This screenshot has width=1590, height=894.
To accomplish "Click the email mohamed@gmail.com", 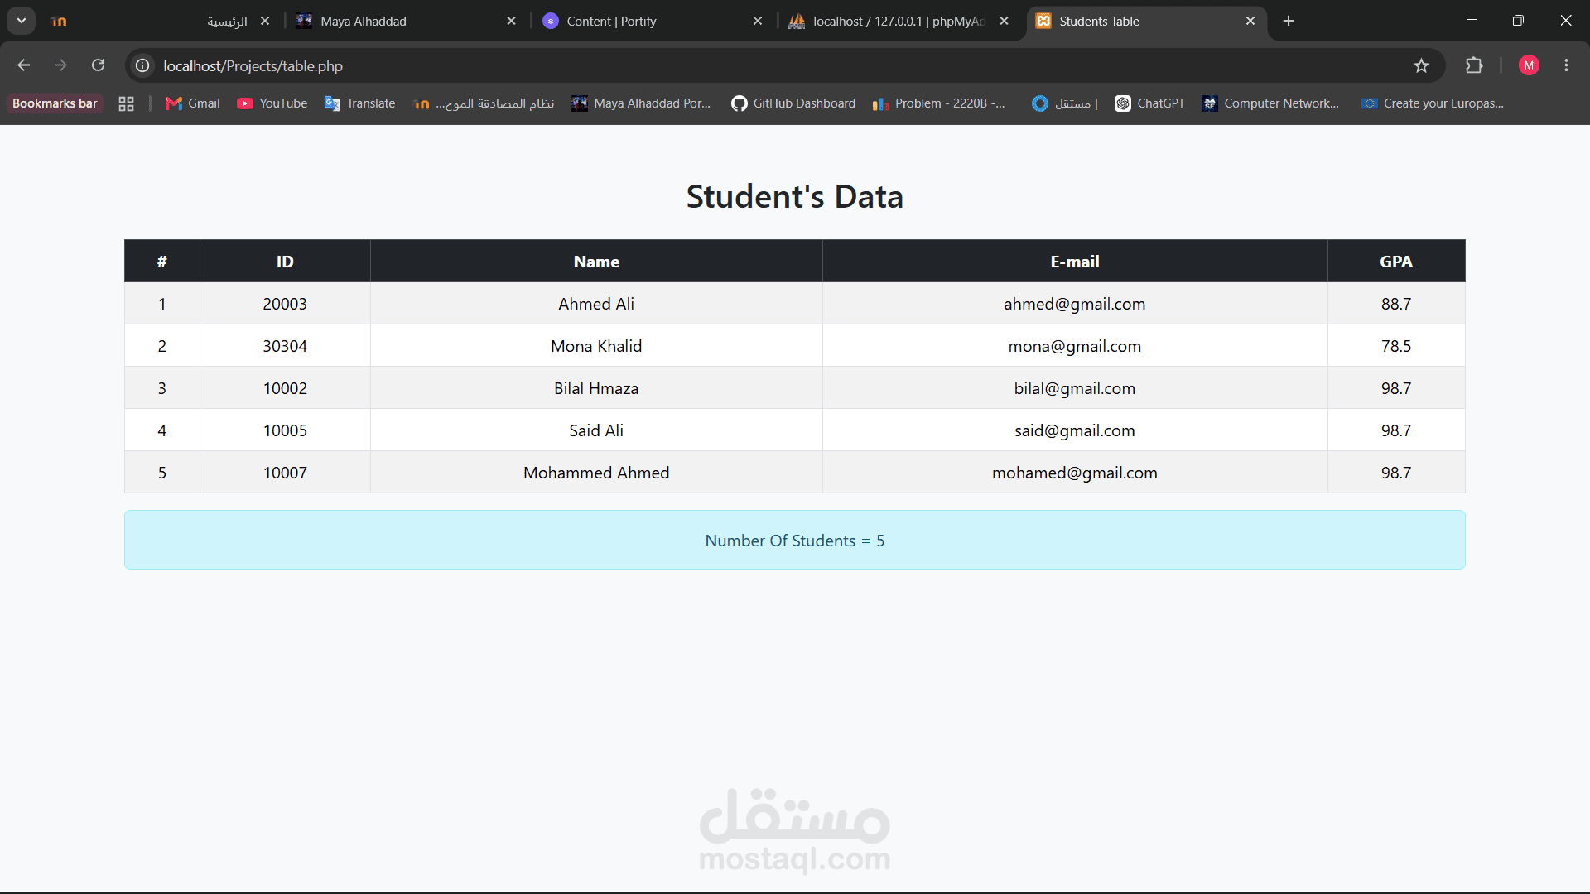I will coord(1075,473).
